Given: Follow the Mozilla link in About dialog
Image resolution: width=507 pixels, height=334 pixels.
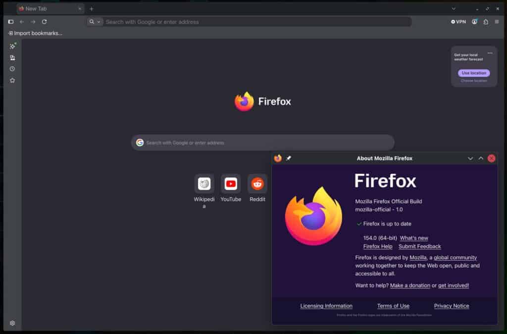Looking at the screenshot, I should (x=418, y=258).
